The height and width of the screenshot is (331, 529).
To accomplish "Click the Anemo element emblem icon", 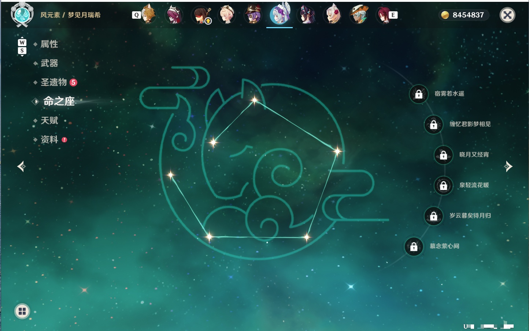I will click(x=22, y=15).
